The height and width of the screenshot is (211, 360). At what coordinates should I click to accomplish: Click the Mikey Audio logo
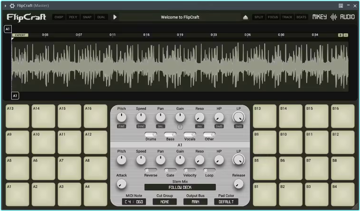pos(333,17)
